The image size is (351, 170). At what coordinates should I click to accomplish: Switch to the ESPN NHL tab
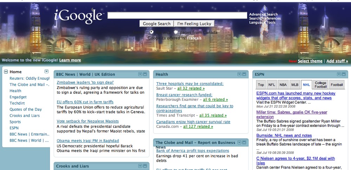306,85
